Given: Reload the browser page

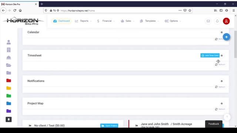Looking at the screenshot, I should click(15, 10).
